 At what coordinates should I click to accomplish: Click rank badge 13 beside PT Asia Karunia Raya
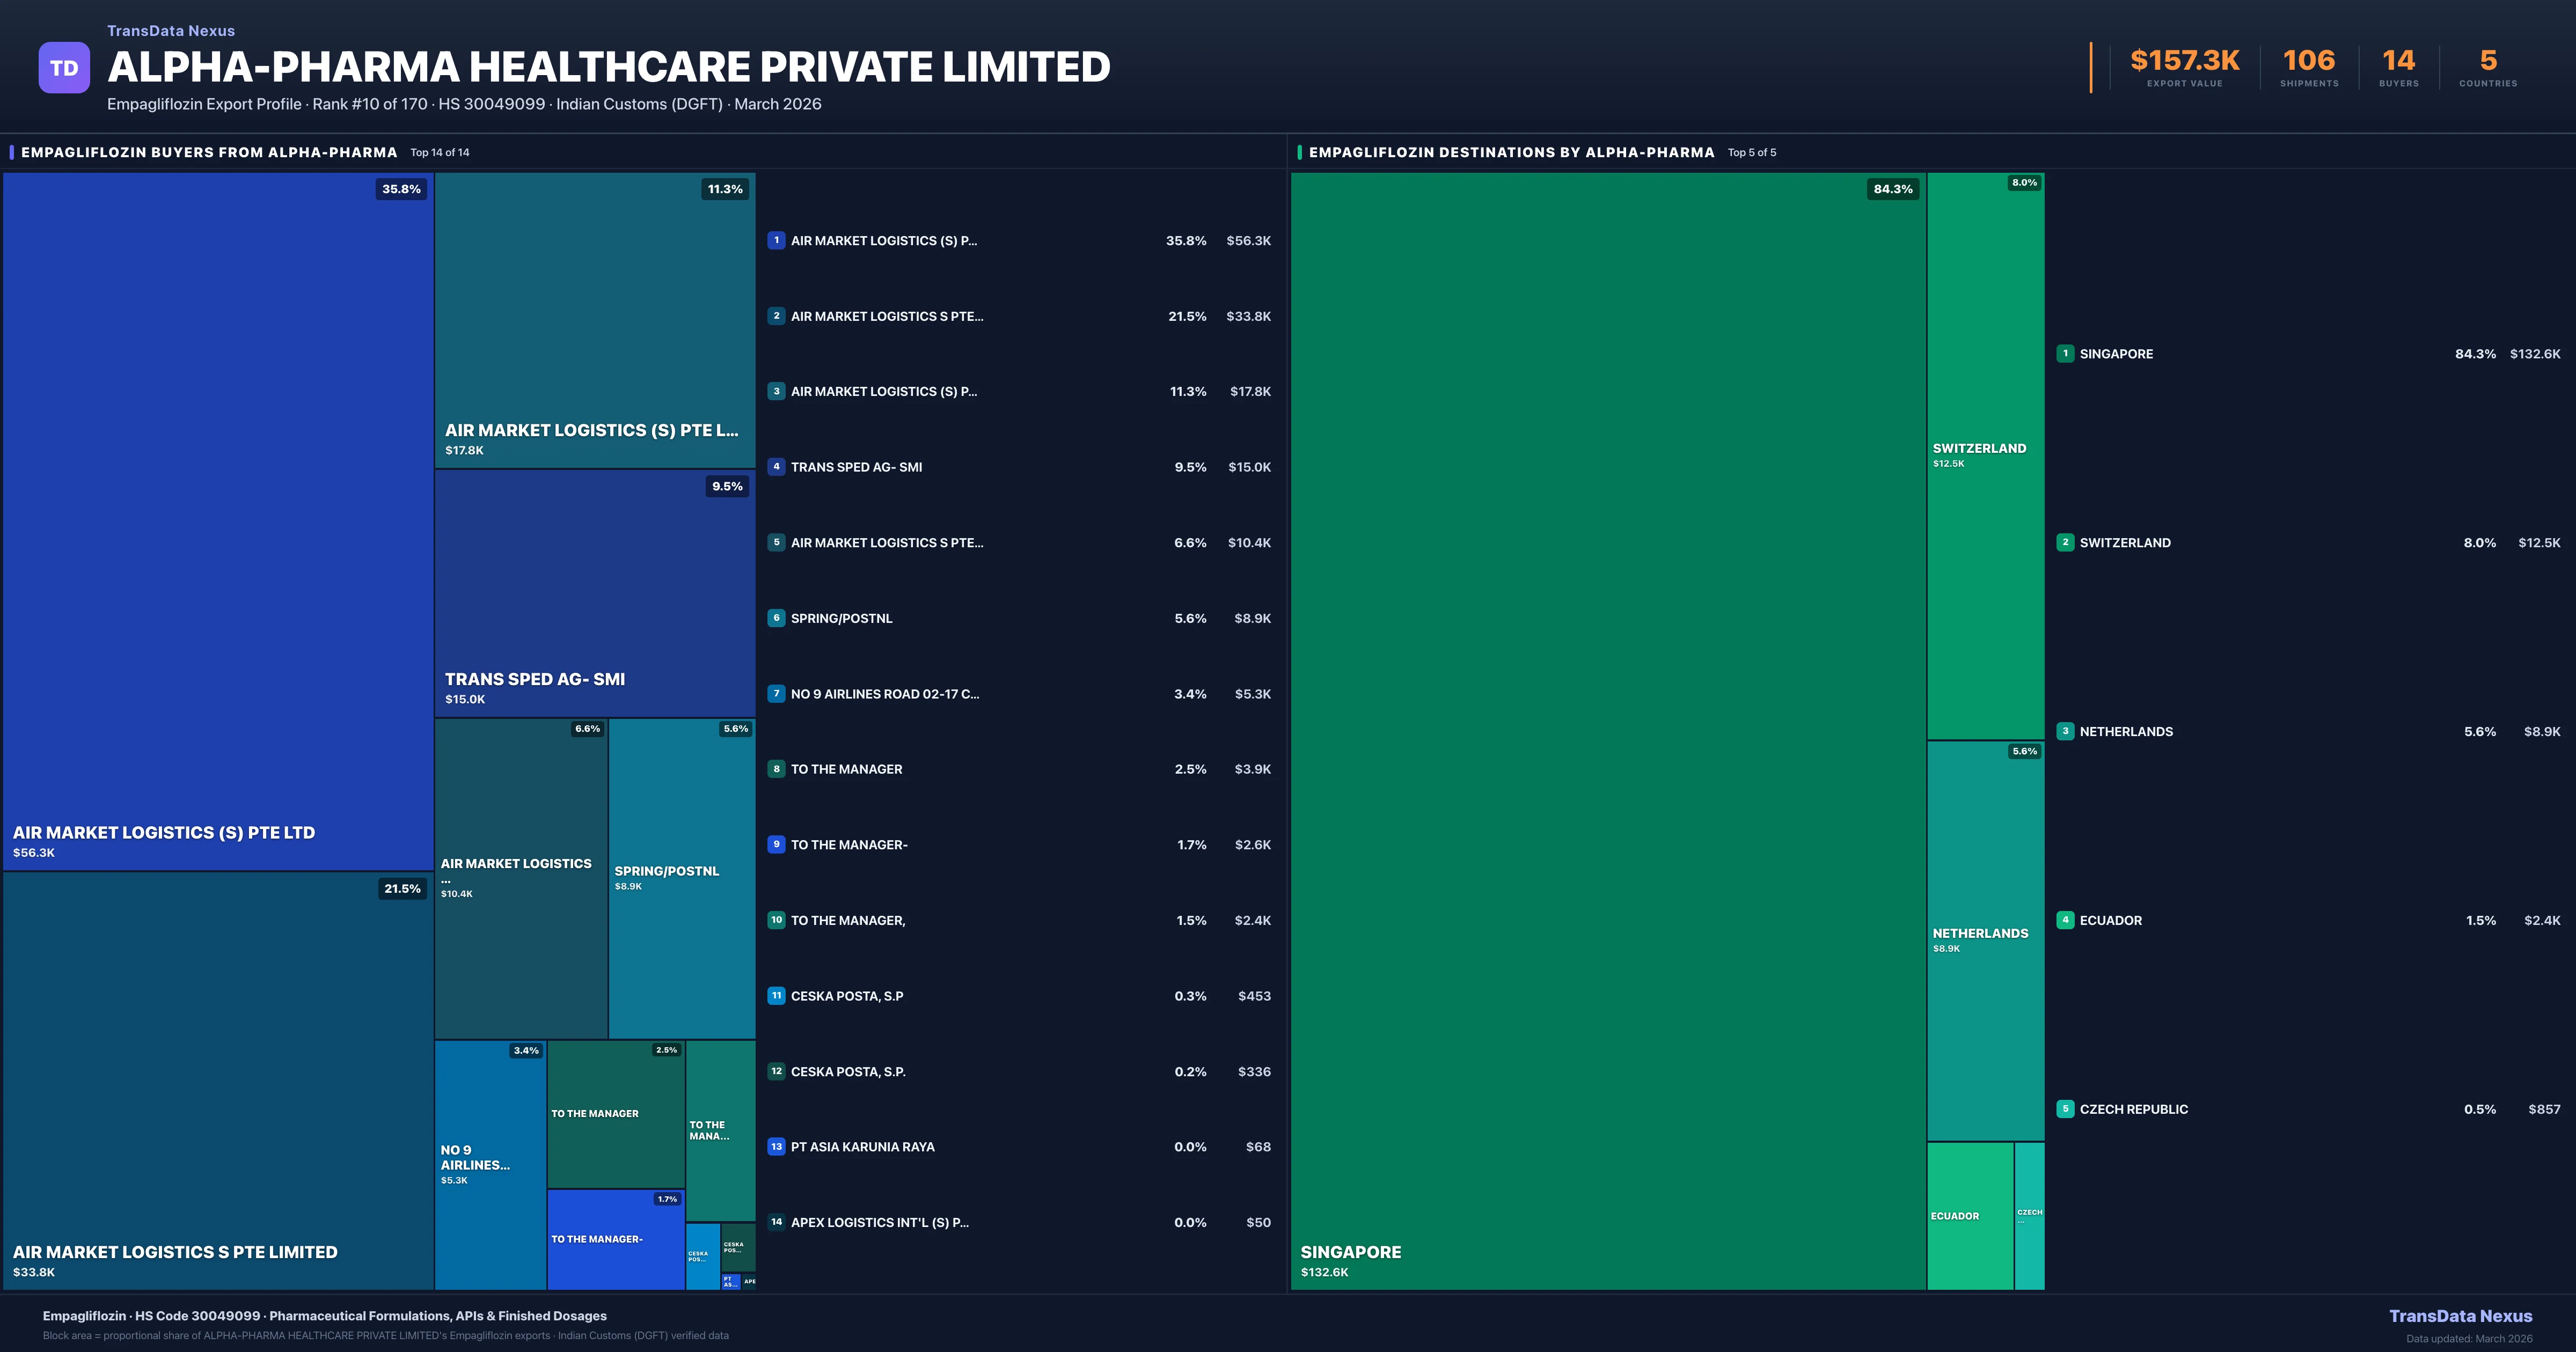coord(776,1147)
